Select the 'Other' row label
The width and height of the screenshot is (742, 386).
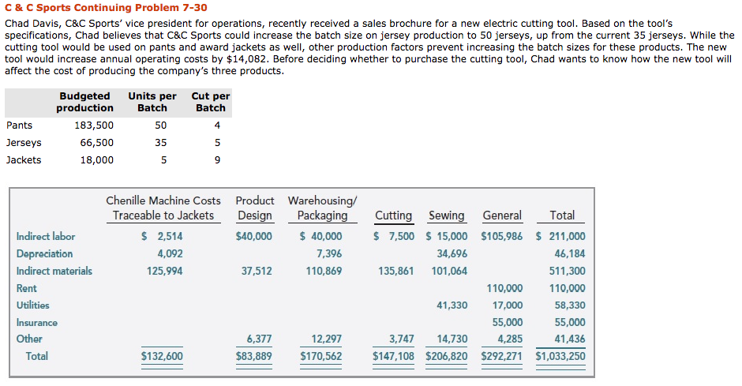pos(29,339)
